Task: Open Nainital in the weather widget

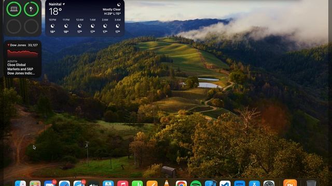Action: [55, 4]
